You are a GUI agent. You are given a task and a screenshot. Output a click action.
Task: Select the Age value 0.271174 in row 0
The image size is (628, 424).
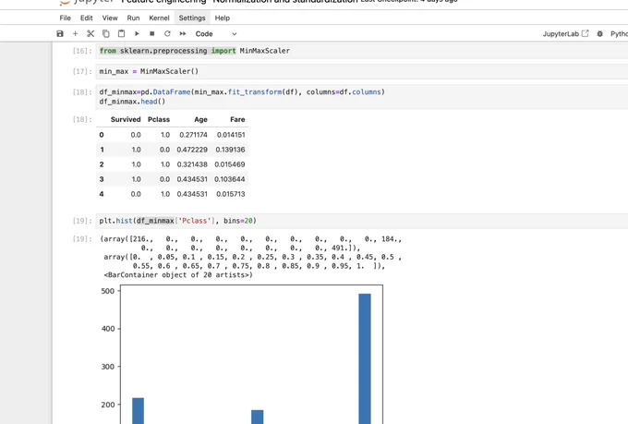pyautogui.click(x=193, y=135)
